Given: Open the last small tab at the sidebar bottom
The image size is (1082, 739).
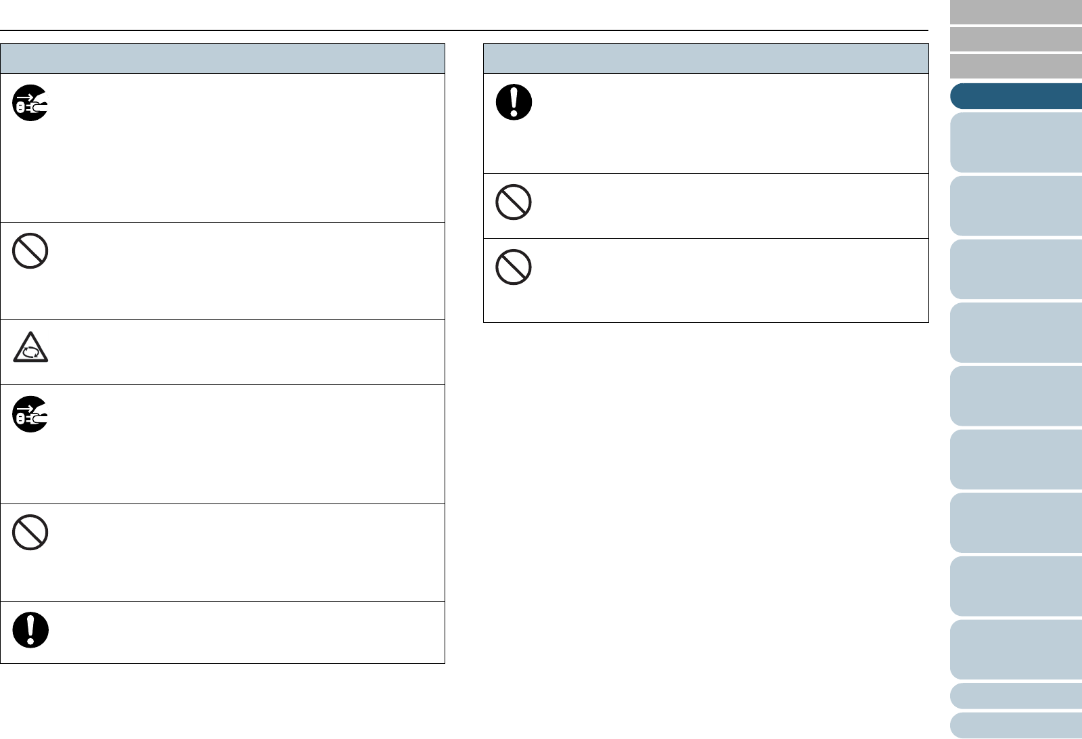Looking at the screenshot, I should (x=1016, y=725).
